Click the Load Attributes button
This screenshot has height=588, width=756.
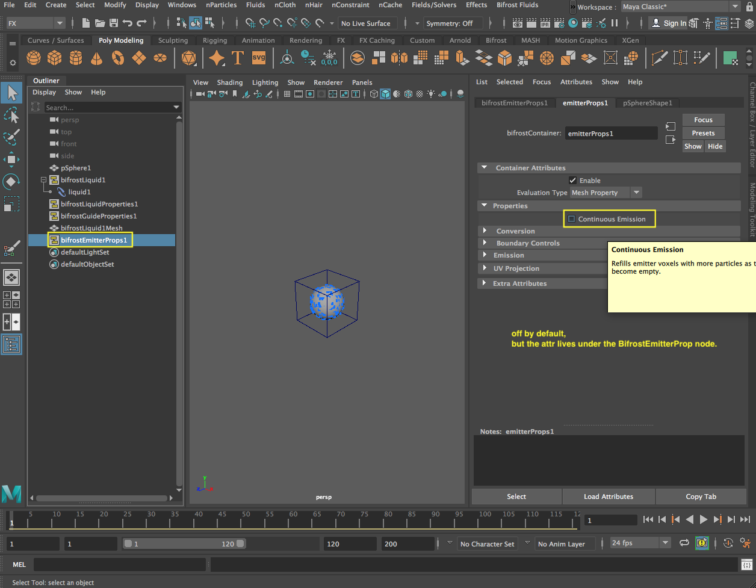pyautogui.click(x=609, y=497)
